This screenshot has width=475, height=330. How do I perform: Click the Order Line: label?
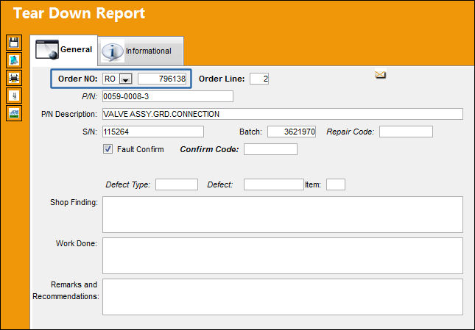click(x=222, y=79)
